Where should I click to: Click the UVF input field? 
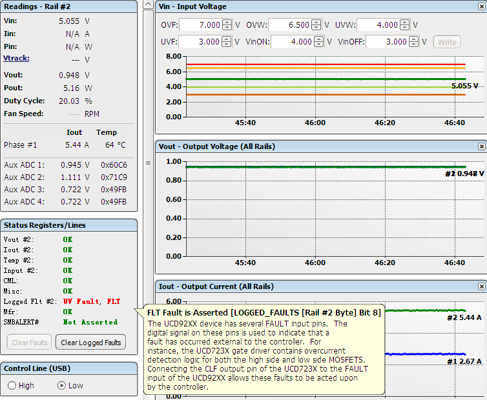(201, 41)
